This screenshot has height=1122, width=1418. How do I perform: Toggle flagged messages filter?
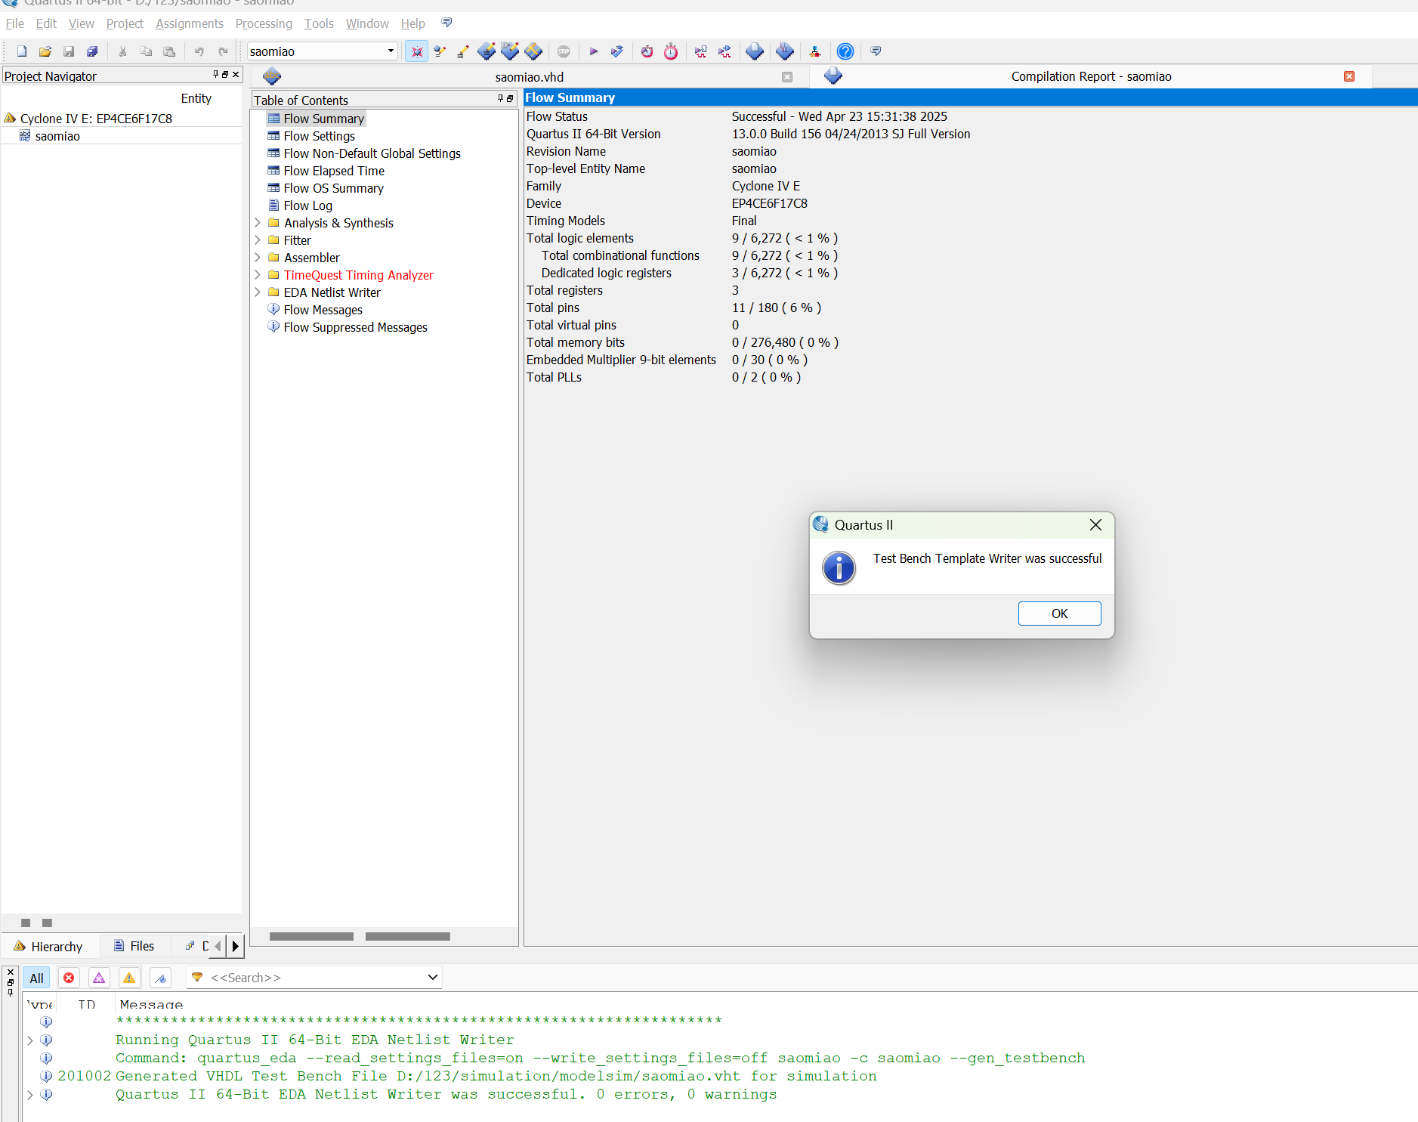coord(160,978)
